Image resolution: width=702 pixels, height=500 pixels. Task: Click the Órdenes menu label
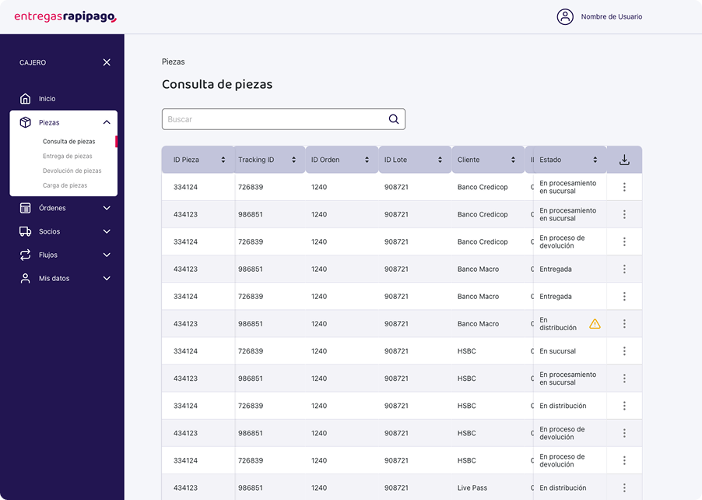click(x=52, y=208)
